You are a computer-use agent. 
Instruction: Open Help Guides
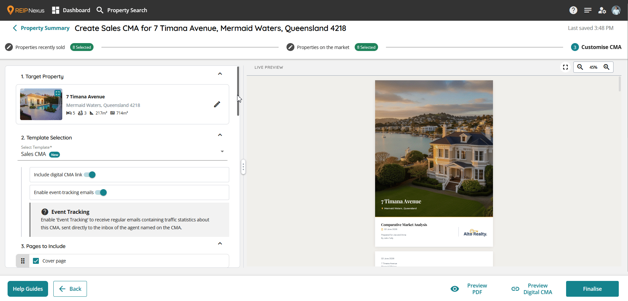tap(28, 289)
